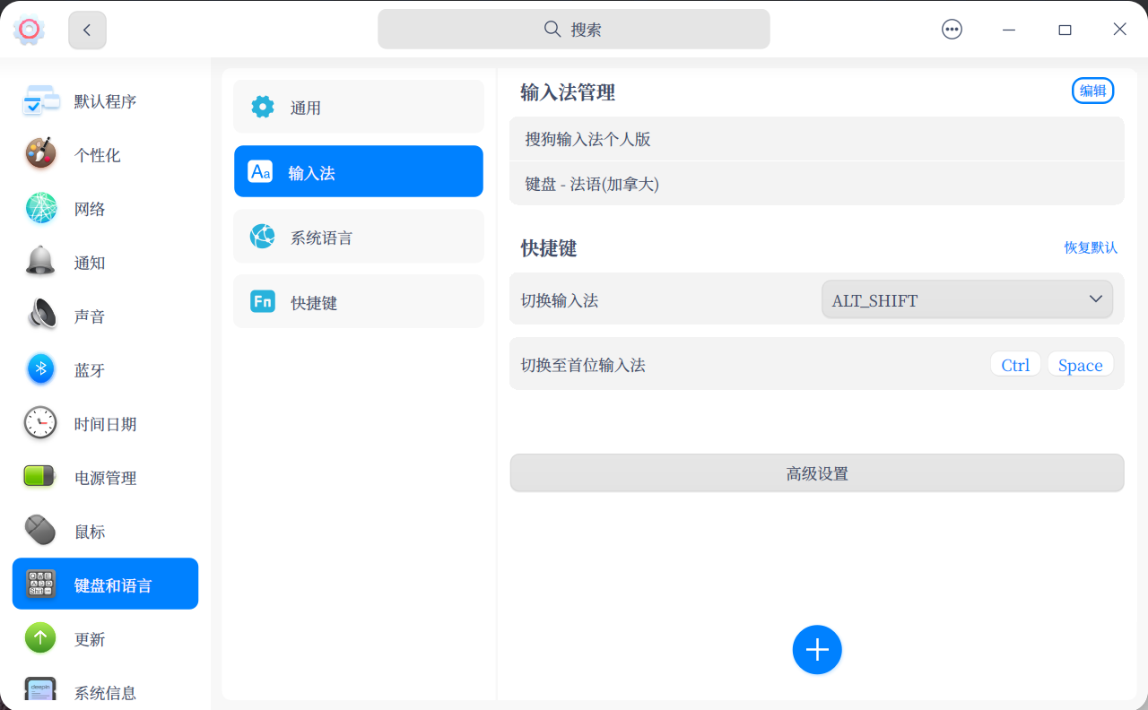Click the 蓝牙 Bluetooth icon
The image size is (1148, 710).
tap(40, 369)
